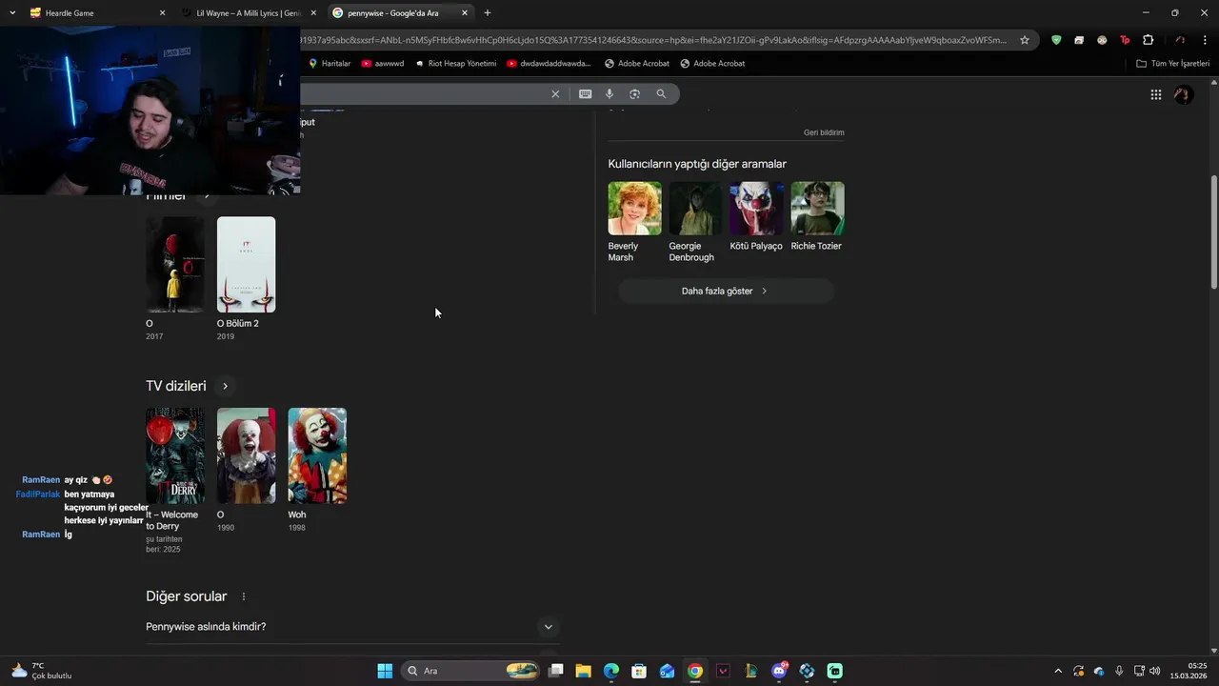Image resolution: width=1219 pixels, height=686 pixels.
Task: Click the page vertical scrollbar
Action: [x=1213, y=232]
